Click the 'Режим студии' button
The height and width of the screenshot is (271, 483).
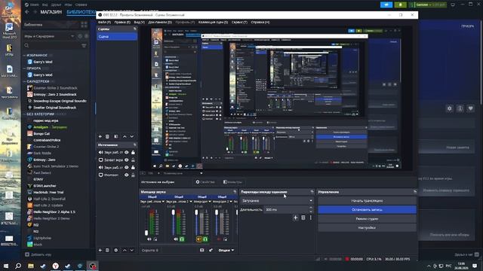click(367, 219)
